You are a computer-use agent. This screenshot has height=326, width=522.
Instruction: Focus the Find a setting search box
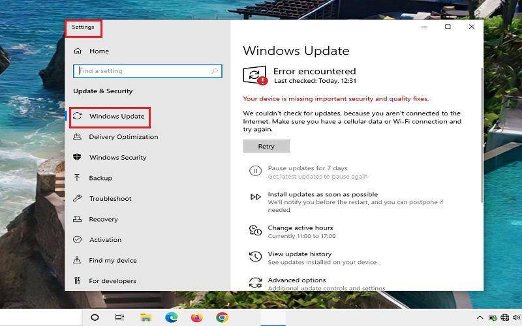point(147,71)
